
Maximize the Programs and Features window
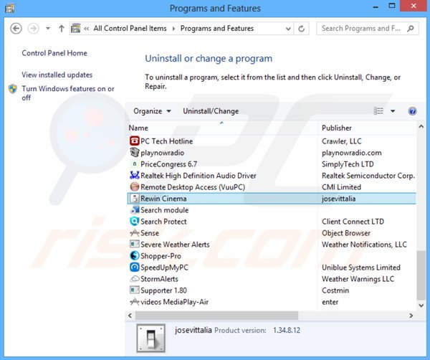392,6
